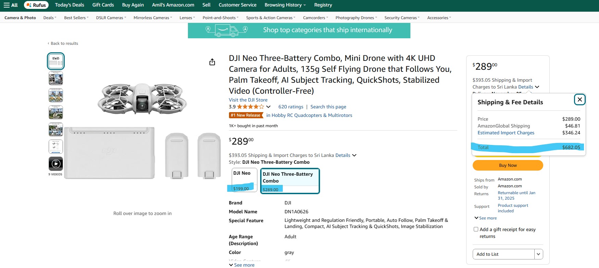Expand Browsing History dropdown
The height and width of the screenshot is (268, 599).
285,5
